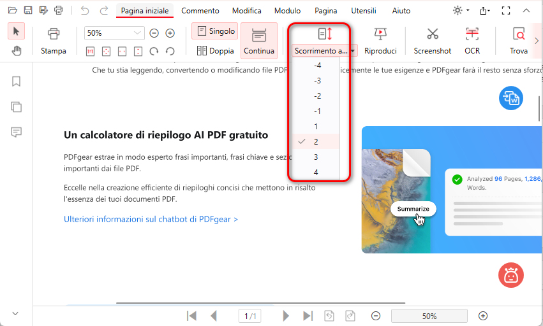Screen dimensions: 543x326
Task: Click the Summarize button in the illustration
Action: click(413, 209)
